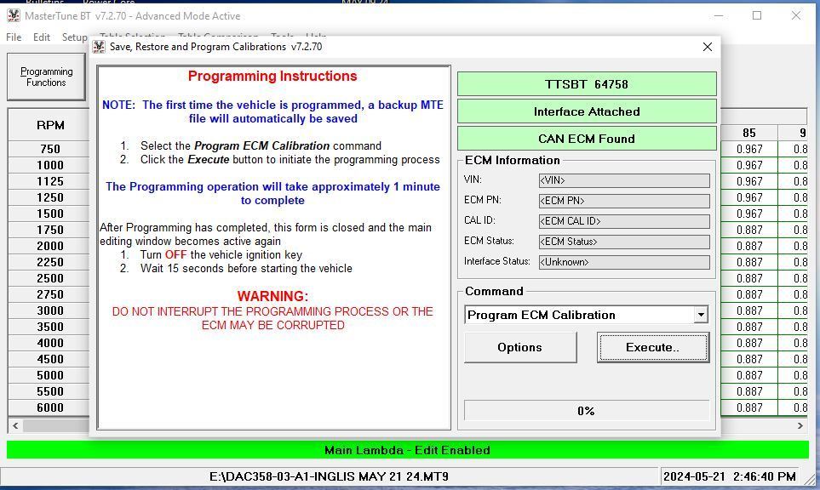Click the MasterTune BT app icon in title bar
This screenshot has height=490, width=820.
(x=13, y=15)
